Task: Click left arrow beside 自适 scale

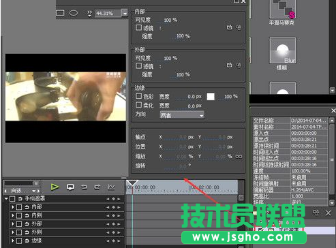Action: tap(5, 191)
